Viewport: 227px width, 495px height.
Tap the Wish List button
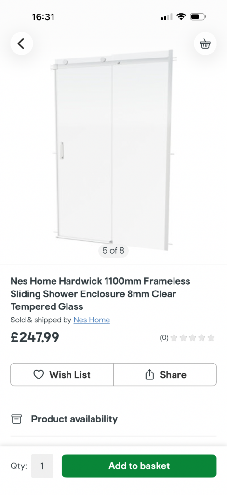62,375
